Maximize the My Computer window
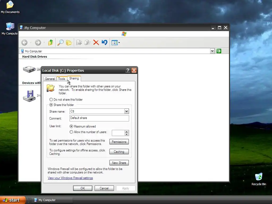272x204 pixels. pyautogui.click(x=219, y=28)
